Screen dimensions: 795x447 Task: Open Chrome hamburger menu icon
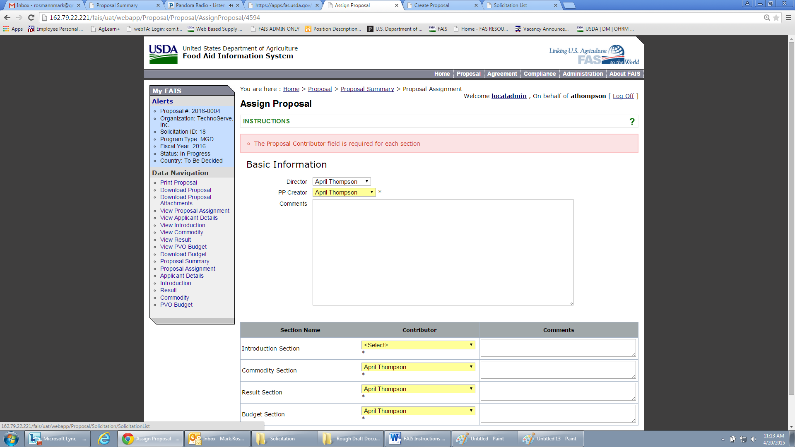[x=788, y=17]
